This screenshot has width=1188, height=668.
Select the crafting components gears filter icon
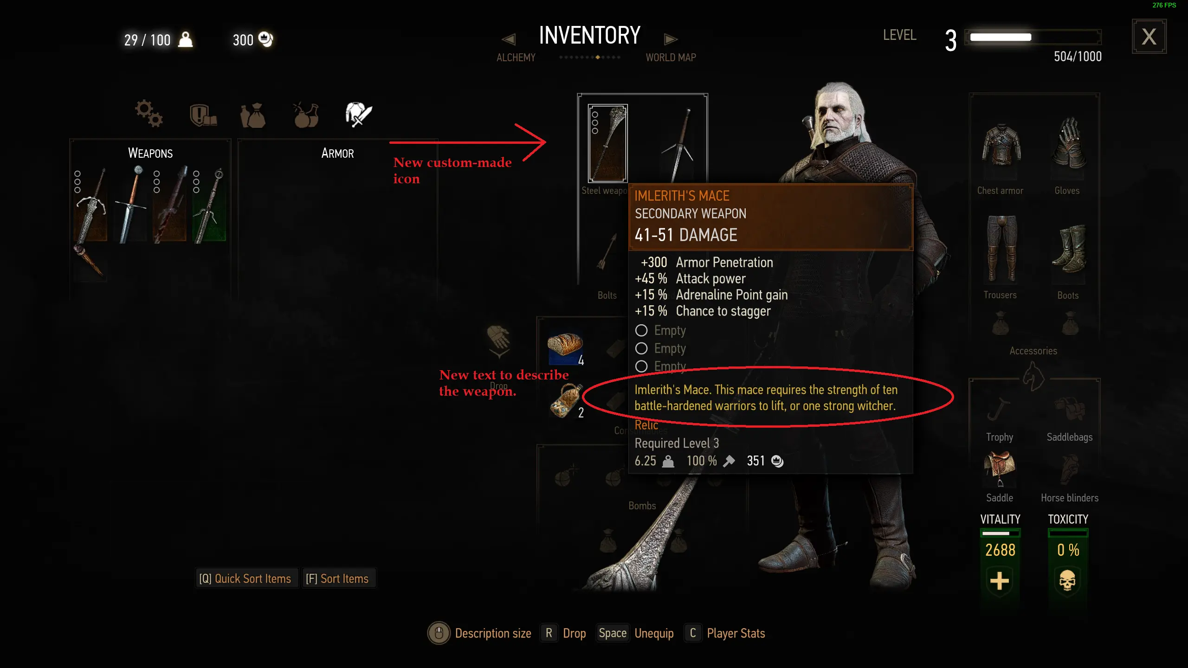pos(148,114)
